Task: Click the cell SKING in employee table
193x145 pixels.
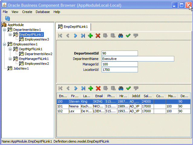Action: [x=99, y=101]
